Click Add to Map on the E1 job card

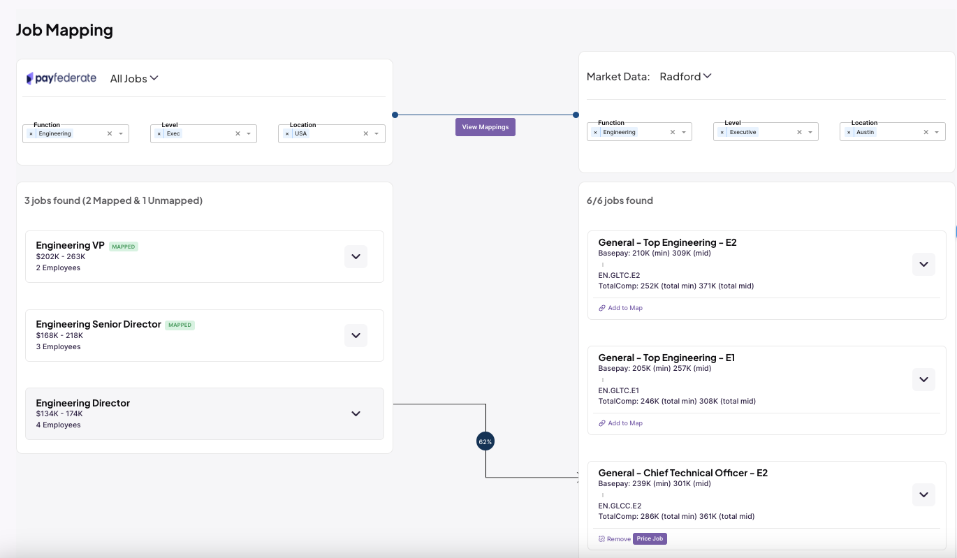point(624,423)
